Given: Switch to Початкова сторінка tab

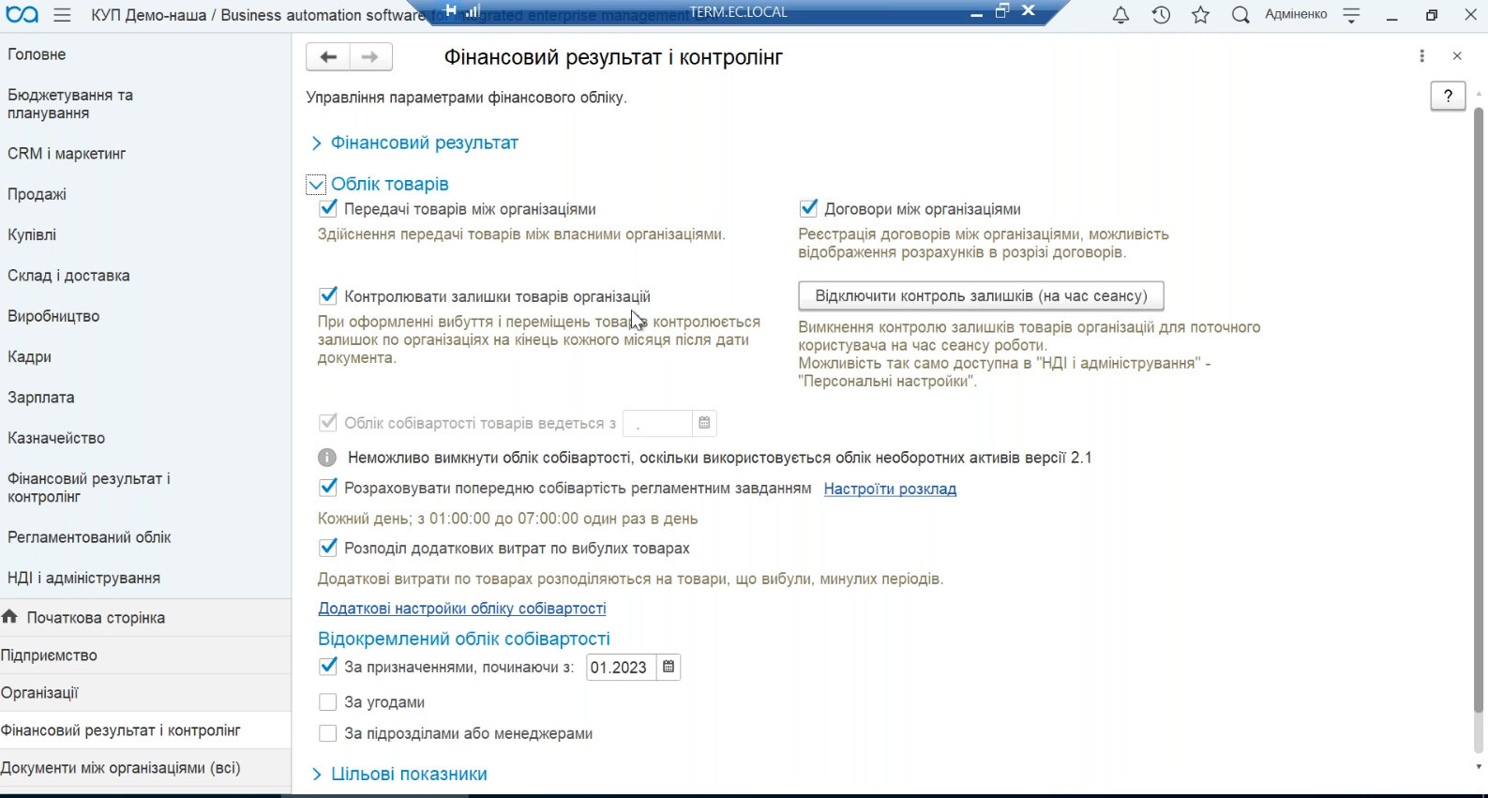Looking at the screenshot, I should 145,618.
